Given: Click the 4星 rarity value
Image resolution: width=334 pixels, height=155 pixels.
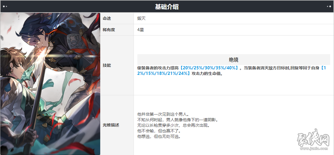Looking at the screenshot, I should (x=141, y=30).
